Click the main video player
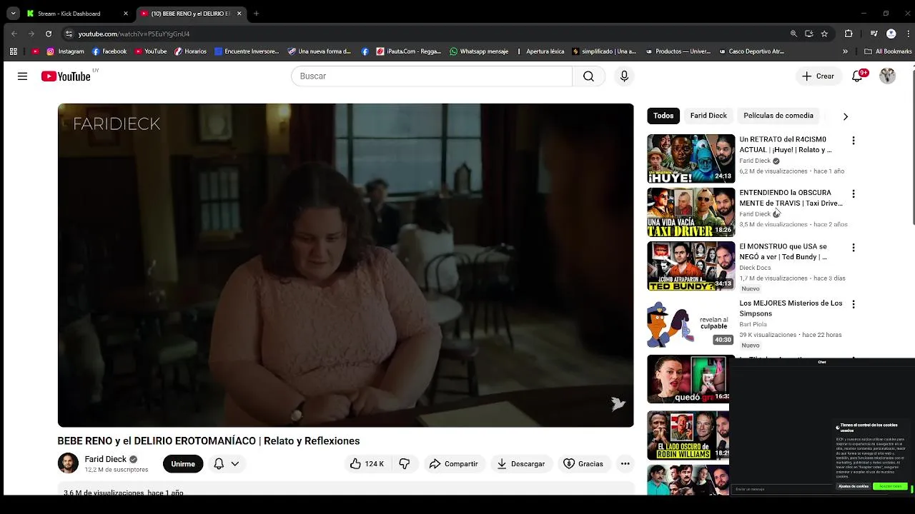The height and width of the screenshot is (514, 915). click(345, 266)
